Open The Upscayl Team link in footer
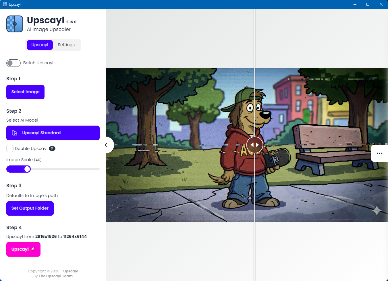The image size is (388, 281). click(x=56, y=276)
